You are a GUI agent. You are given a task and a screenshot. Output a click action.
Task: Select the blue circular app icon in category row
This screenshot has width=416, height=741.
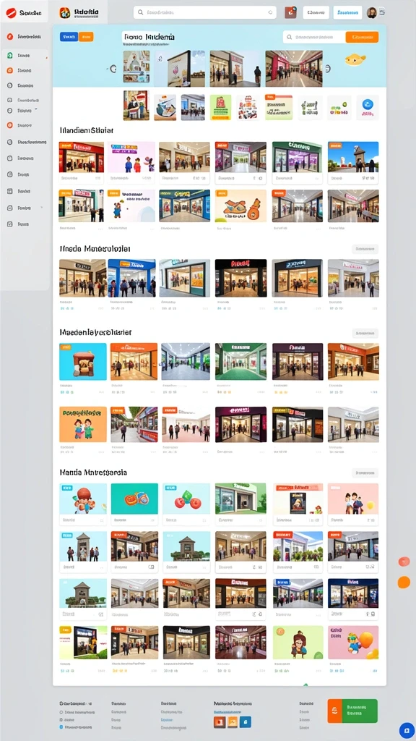point(368,104)
